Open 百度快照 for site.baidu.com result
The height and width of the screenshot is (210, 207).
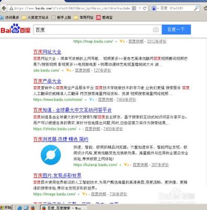coord(83,70)
